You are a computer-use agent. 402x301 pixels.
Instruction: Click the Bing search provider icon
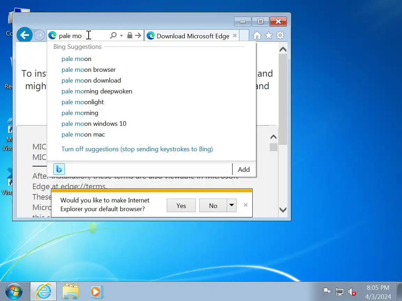point(59,169)
